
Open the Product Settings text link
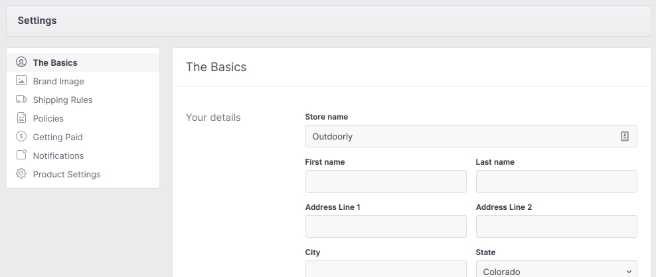click(x=66, y=174)
